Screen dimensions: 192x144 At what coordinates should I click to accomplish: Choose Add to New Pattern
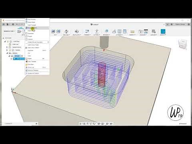tap(37, 48)
